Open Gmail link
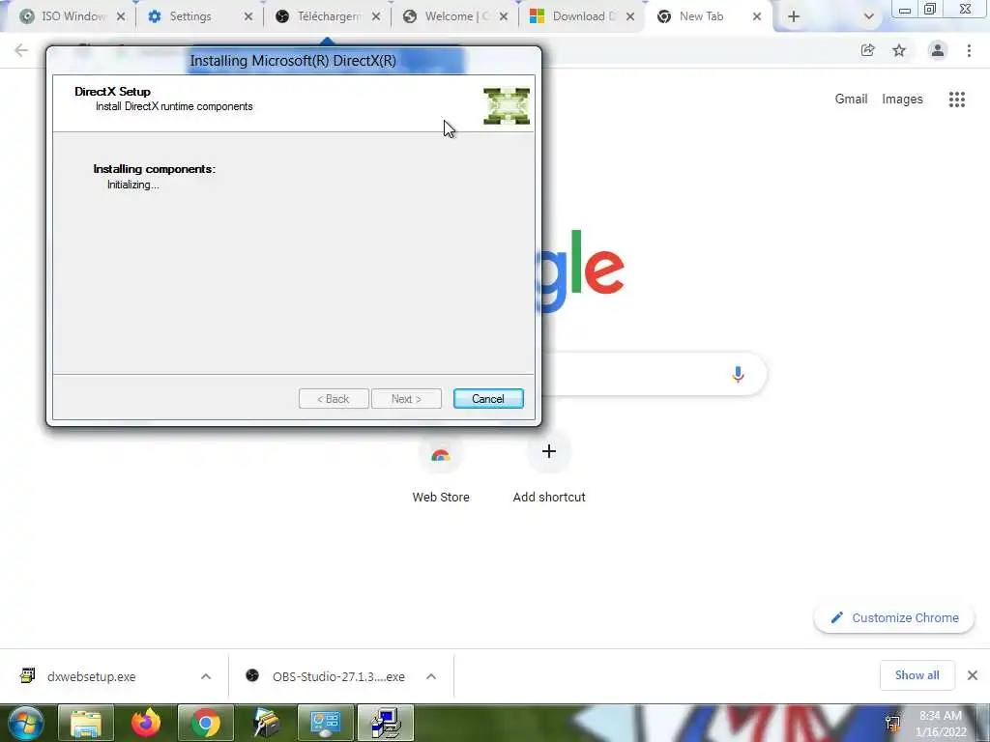The image size is (990, 742). pyautogui.click(x=851, y=100)
